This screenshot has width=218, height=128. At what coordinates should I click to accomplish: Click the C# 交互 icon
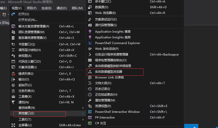90,123
